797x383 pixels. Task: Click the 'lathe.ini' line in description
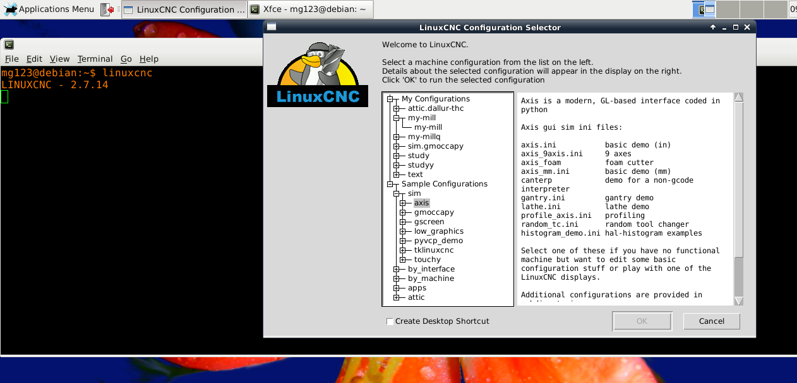[585, 207]
